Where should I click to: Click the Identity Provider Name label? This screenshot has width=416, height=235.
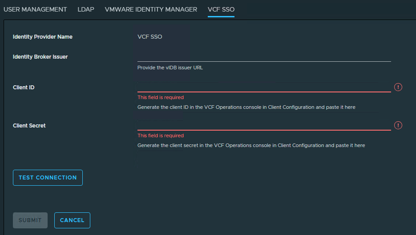(x=42, y=37)
